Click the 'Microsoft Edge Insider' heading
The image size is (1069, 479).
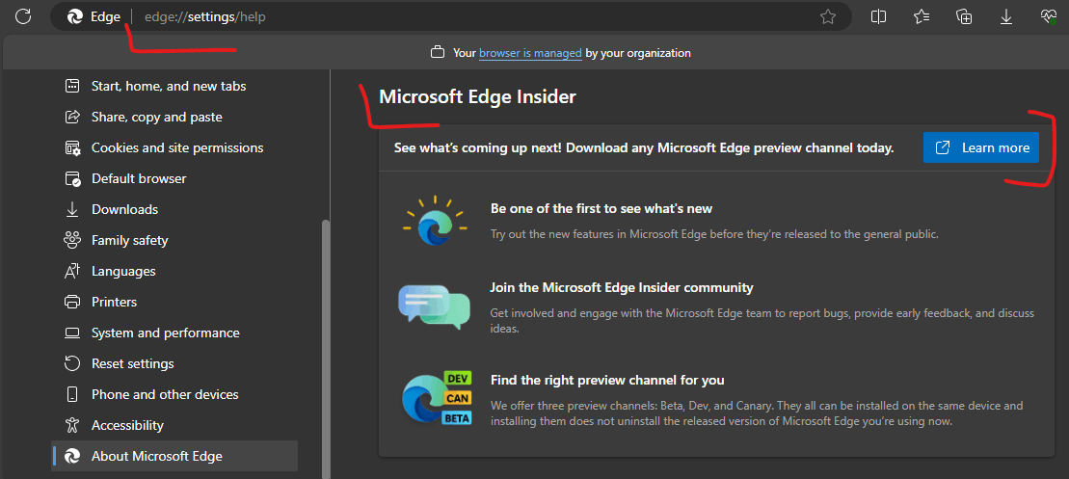(x=477, y=97)
